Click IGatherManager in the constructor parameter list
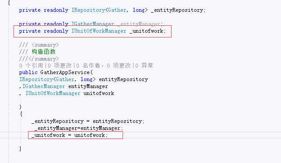This screenshot has height=163, width=281. pos(43,86)
